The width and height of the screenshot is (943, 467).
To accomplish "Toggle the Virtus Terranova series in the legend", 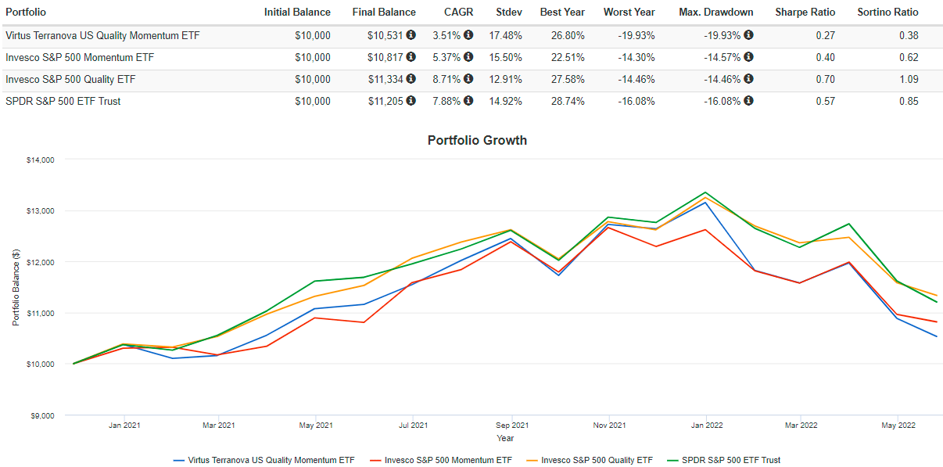I will pyautogui.click(x=264, y=460).
